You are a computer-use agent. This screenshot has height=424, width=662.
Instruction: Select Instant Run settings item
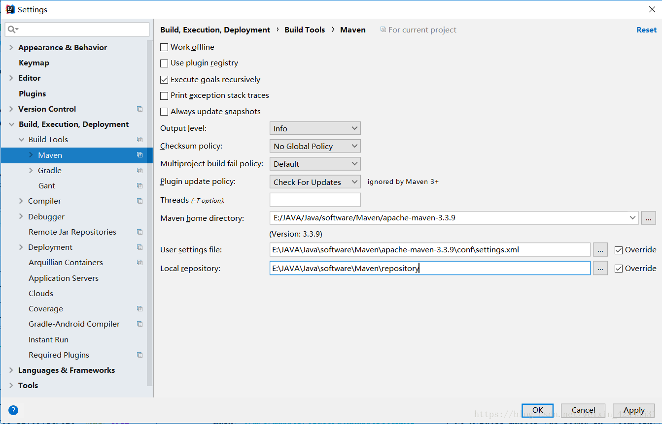click(48, 340)
